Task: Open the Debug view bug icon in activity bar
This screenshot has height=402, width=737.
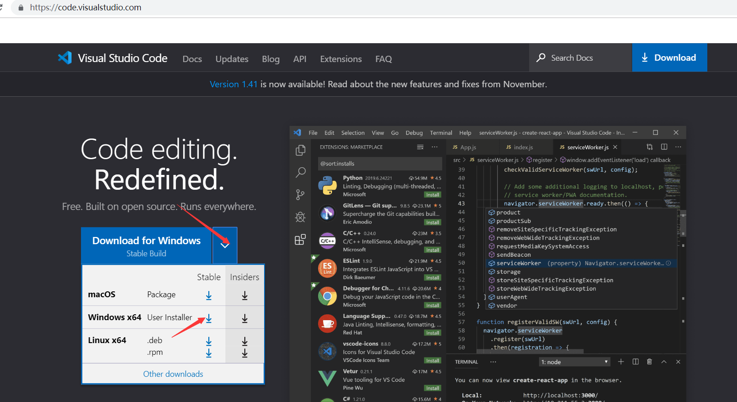Action: click(x=300, y=217)
